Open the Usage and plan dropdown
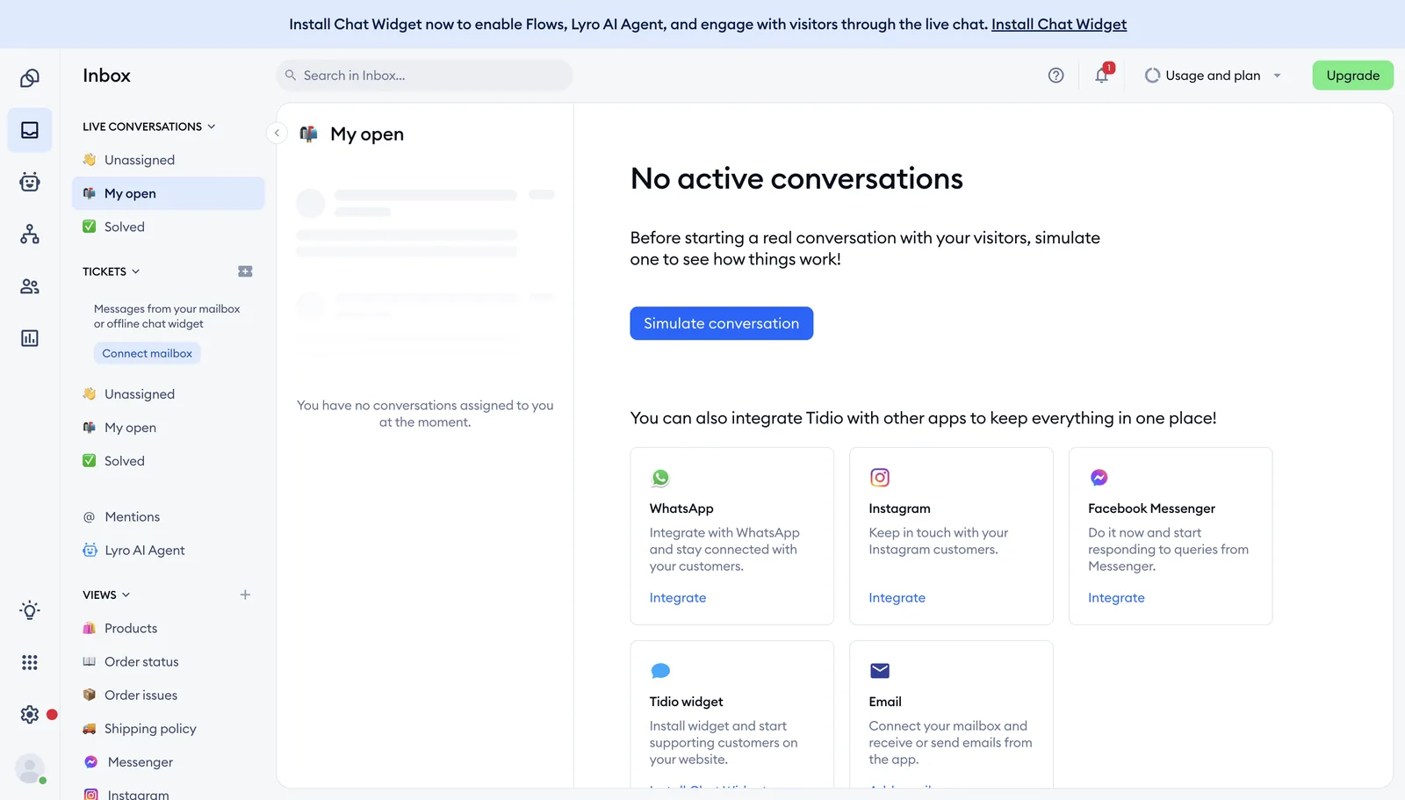This screenshot has width=1405, height=800. 1213,76
